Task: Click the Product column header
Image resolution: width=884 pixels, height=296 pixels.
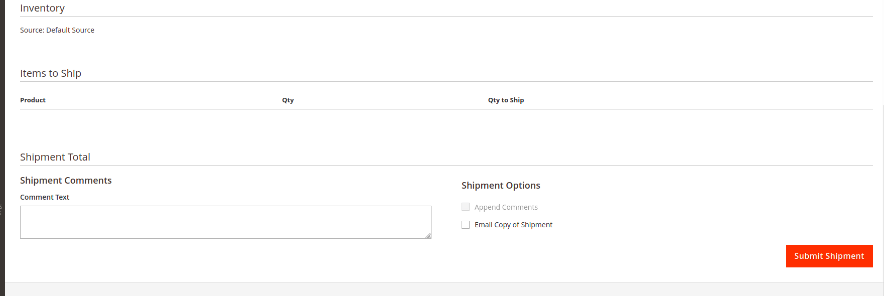Action: [33, 100]
